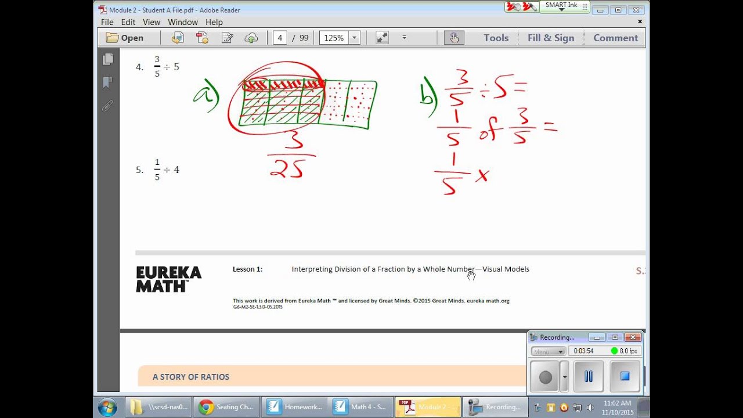Stop the screen recording

click(x=625, y=376)
